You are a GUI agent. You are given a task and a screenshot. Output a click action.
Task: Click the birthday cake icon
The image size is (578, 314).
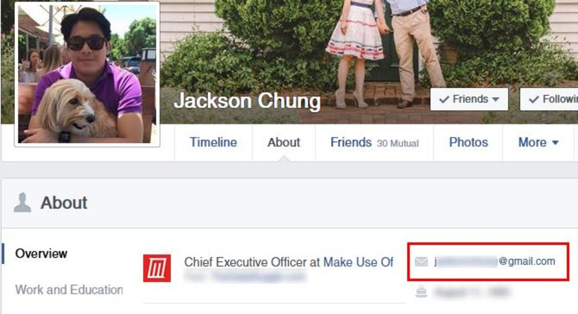[421, 291]
